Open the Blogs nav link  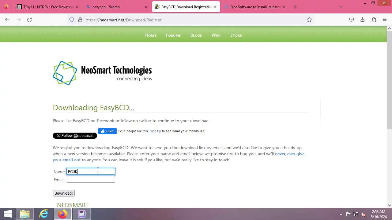[196, 35]
